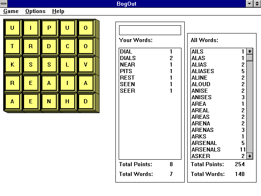The width and height of the screenshot is (261, 196).
Task: Pick the H letter tile
Action: [67, 101]
